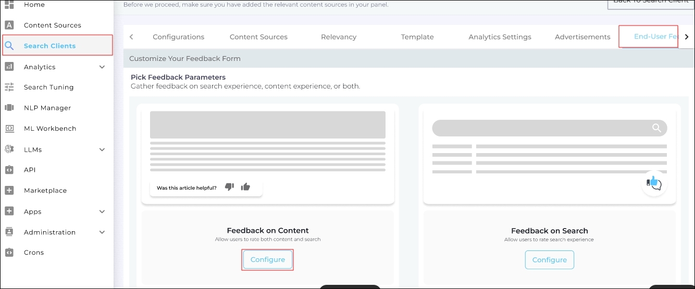This screenshot has height=289, width=695.
Task: Expand the LLMs submenu arrow
Action: 102,149
